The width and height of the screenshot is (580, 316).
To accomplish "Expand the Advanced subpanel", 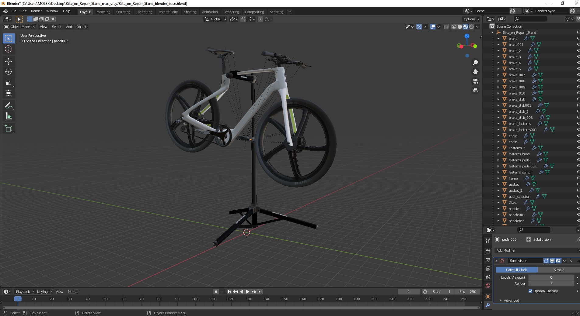I will click(x=511, y=301).
